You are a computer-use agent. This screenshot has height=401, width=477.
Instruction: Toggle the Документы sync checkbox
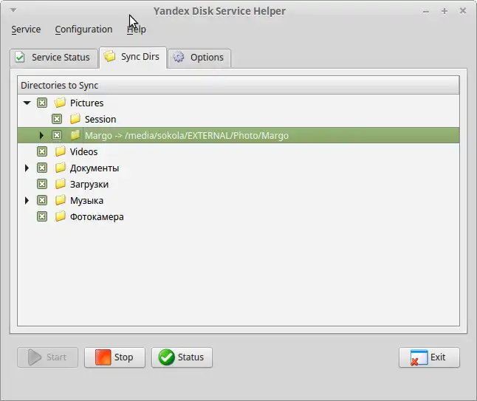pyautogui.click(x=42, y=168)
